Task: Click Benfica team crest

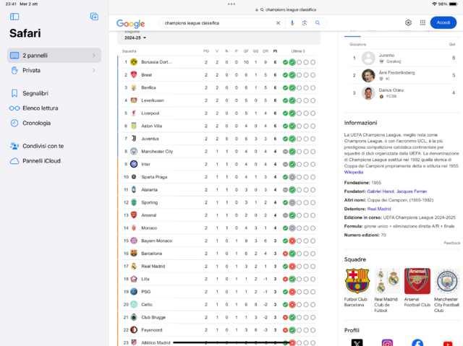Action: (x=134, y=88)
